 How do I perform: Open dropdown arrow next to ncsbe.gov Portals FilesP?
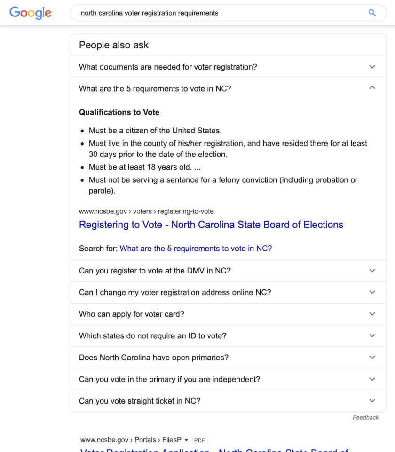point(186,440)
